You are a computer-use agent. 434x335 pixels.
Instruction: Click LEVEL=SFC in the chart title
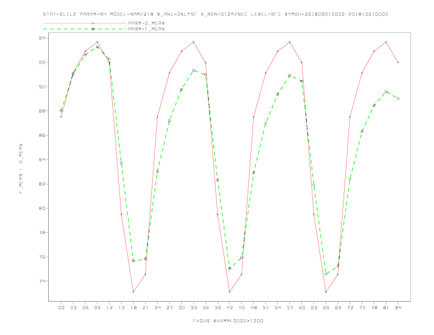pyautogui.click(x=266, y=14)
